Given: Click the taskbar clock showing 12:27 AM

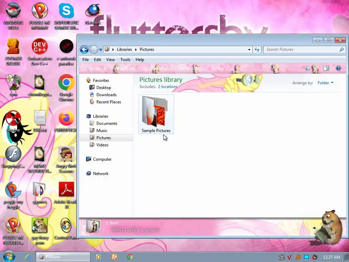Looking at the screenshot, I should tap(331, 257).
